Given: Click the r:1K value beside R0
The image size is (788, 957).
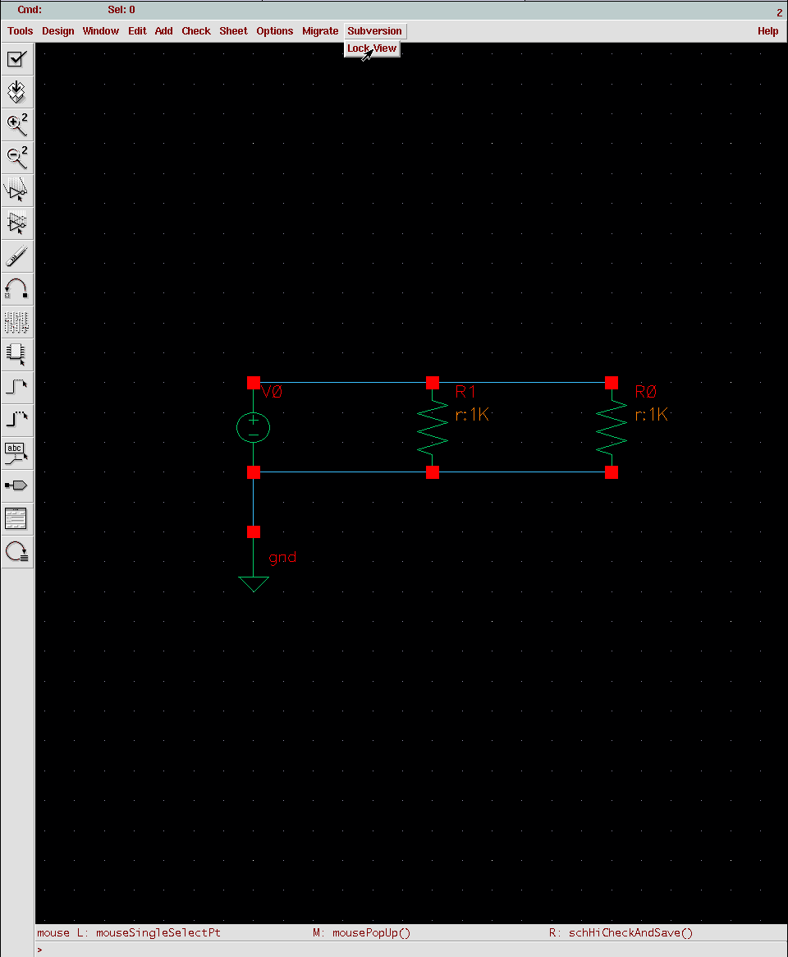Looking at the screenshot, I should click(x=652, y=415).
